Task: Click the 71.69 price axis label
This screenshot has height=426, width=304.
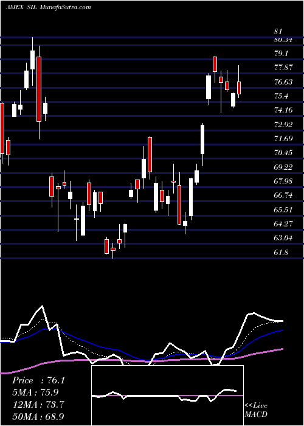Action: tap(283, 139)
